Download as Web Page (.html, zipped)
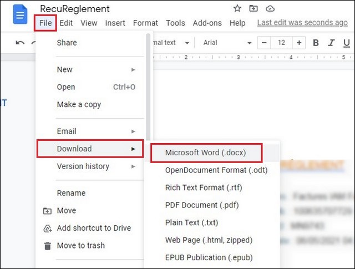Screen dimensions: 355x269 coord(211,240)
